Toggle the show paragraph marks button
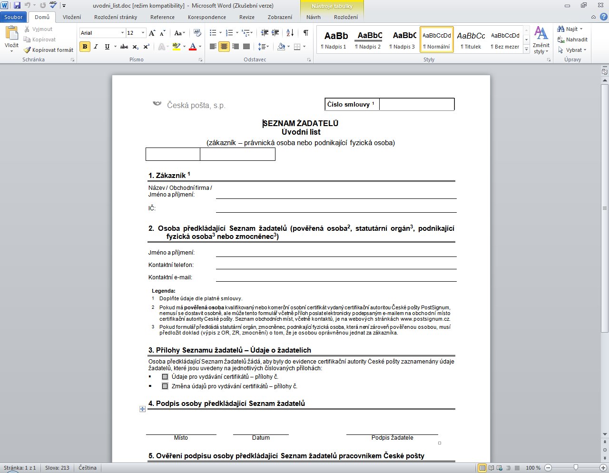This screenshot has width=609, height=473. pos(306,33)
